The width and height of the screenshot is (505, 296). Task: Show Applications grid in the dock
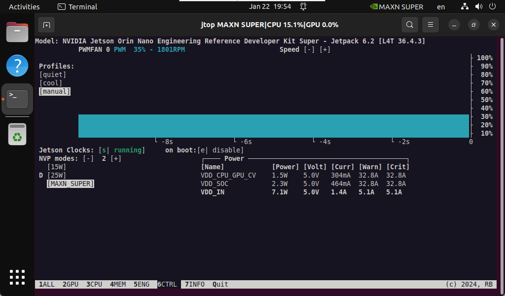[x=17, y=277]
